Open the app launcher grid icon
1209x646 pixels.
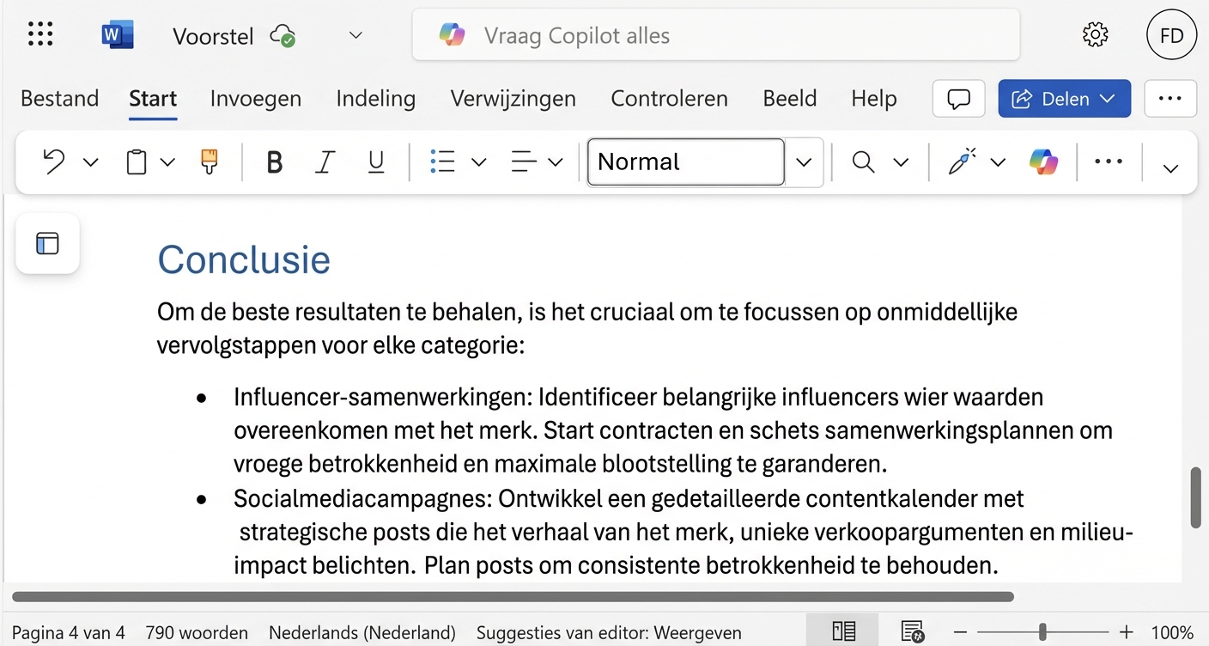pos(40,33)
